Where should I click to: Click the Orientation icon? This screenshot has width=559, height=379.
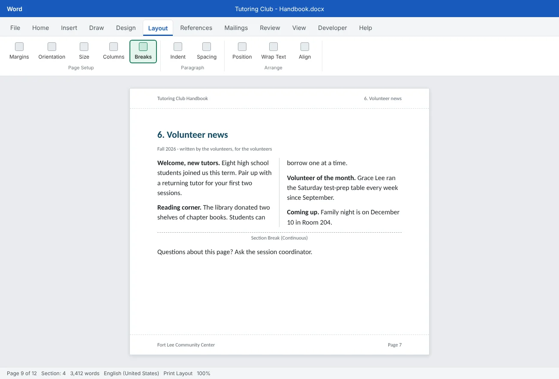coord(52,47)
